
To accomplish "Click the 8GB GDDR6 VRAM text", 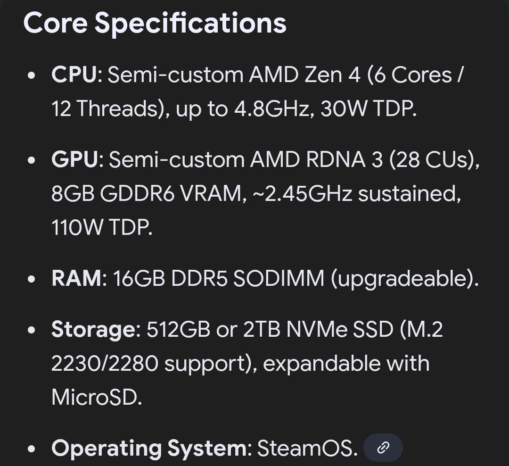I will pos(148,194).
